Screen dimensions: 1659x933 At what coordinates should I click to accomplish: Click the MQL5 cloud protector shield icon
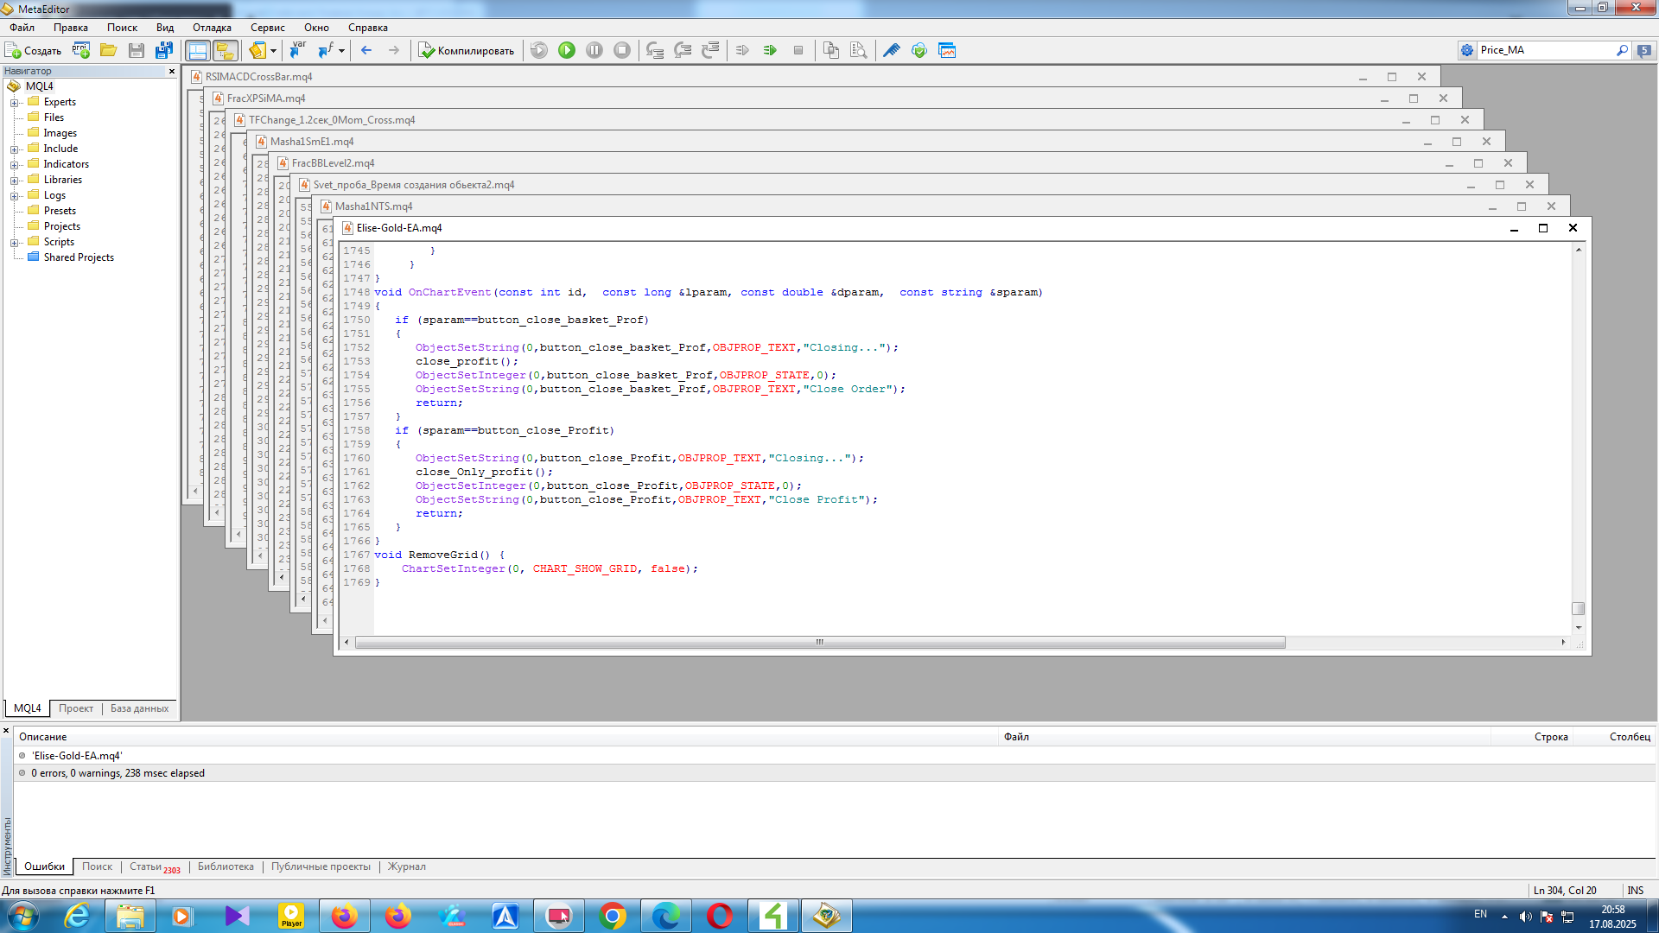[x=919, y=50]
